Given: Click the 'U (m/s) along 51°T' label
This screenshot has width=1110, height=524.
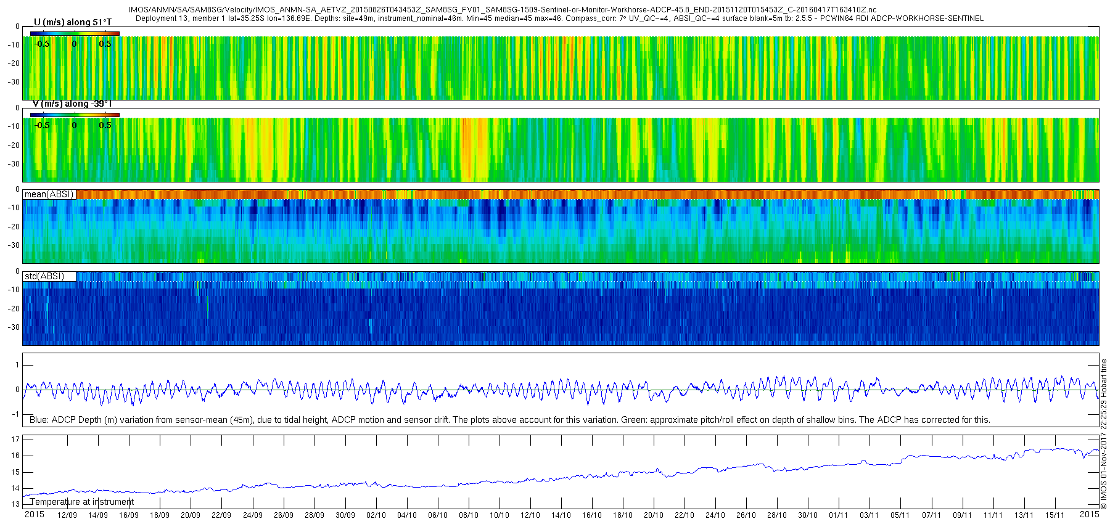Looking at the screenshot, I should click(73, 22).
